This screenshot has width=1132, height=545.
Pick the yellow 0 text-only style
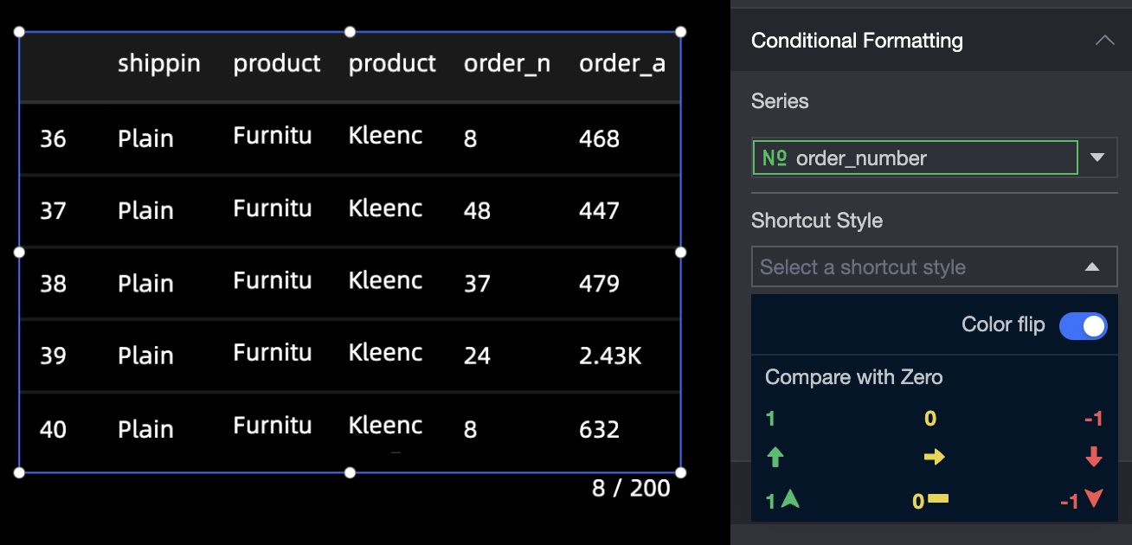click(x=930, y=420)
